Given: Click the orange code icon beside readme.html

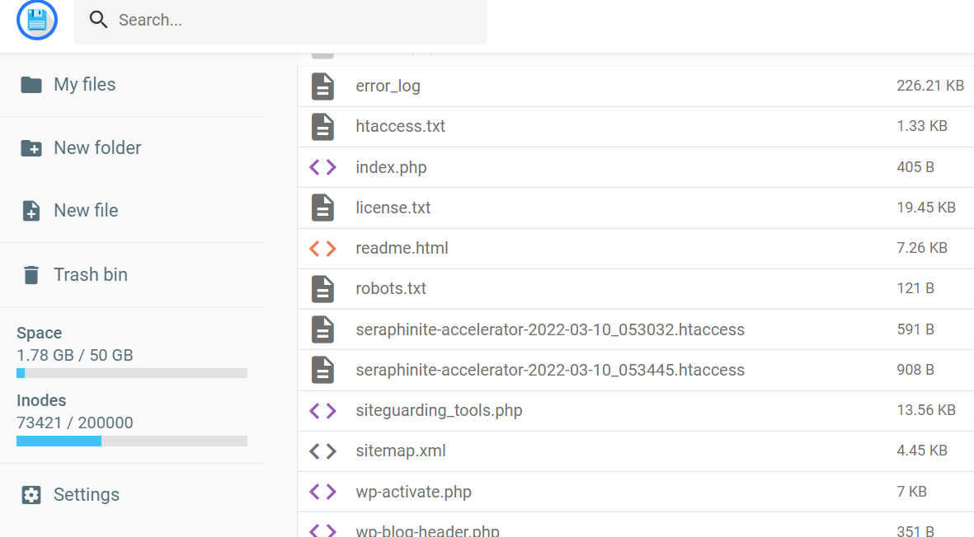Looking at the screenshot, I should click(x=322, y=248).
